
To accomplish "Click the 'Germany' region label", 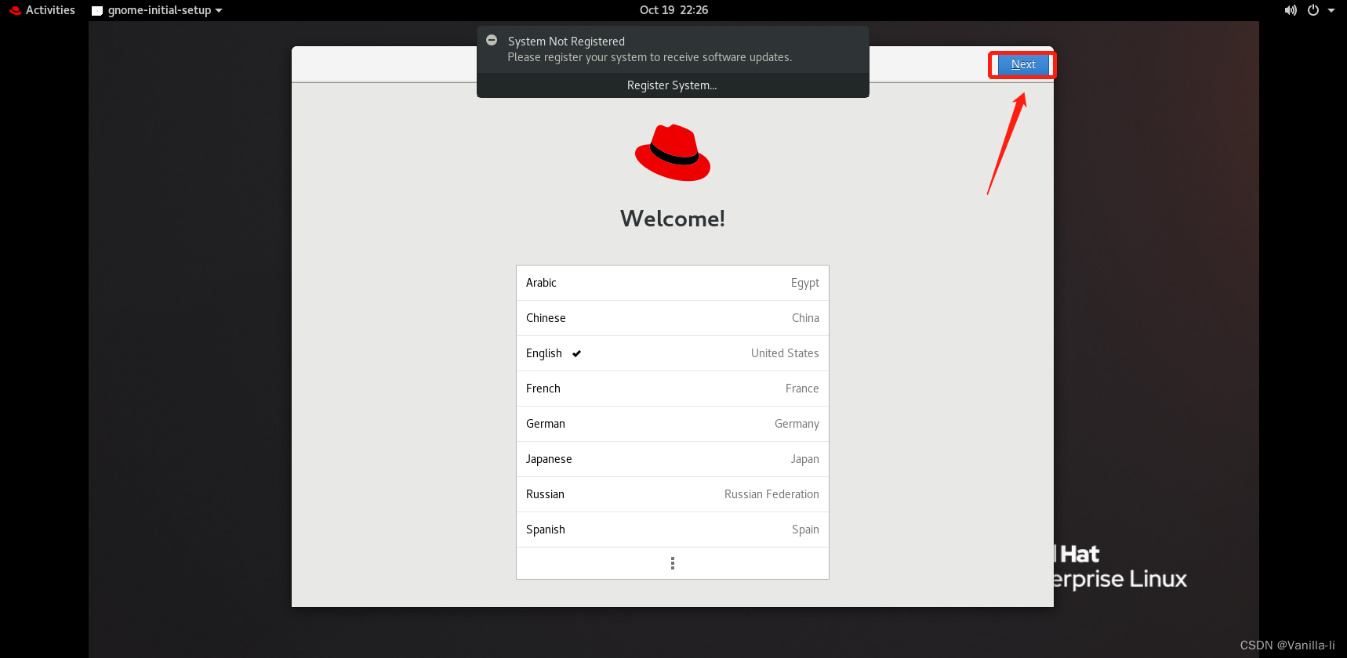I will [797, 424].
